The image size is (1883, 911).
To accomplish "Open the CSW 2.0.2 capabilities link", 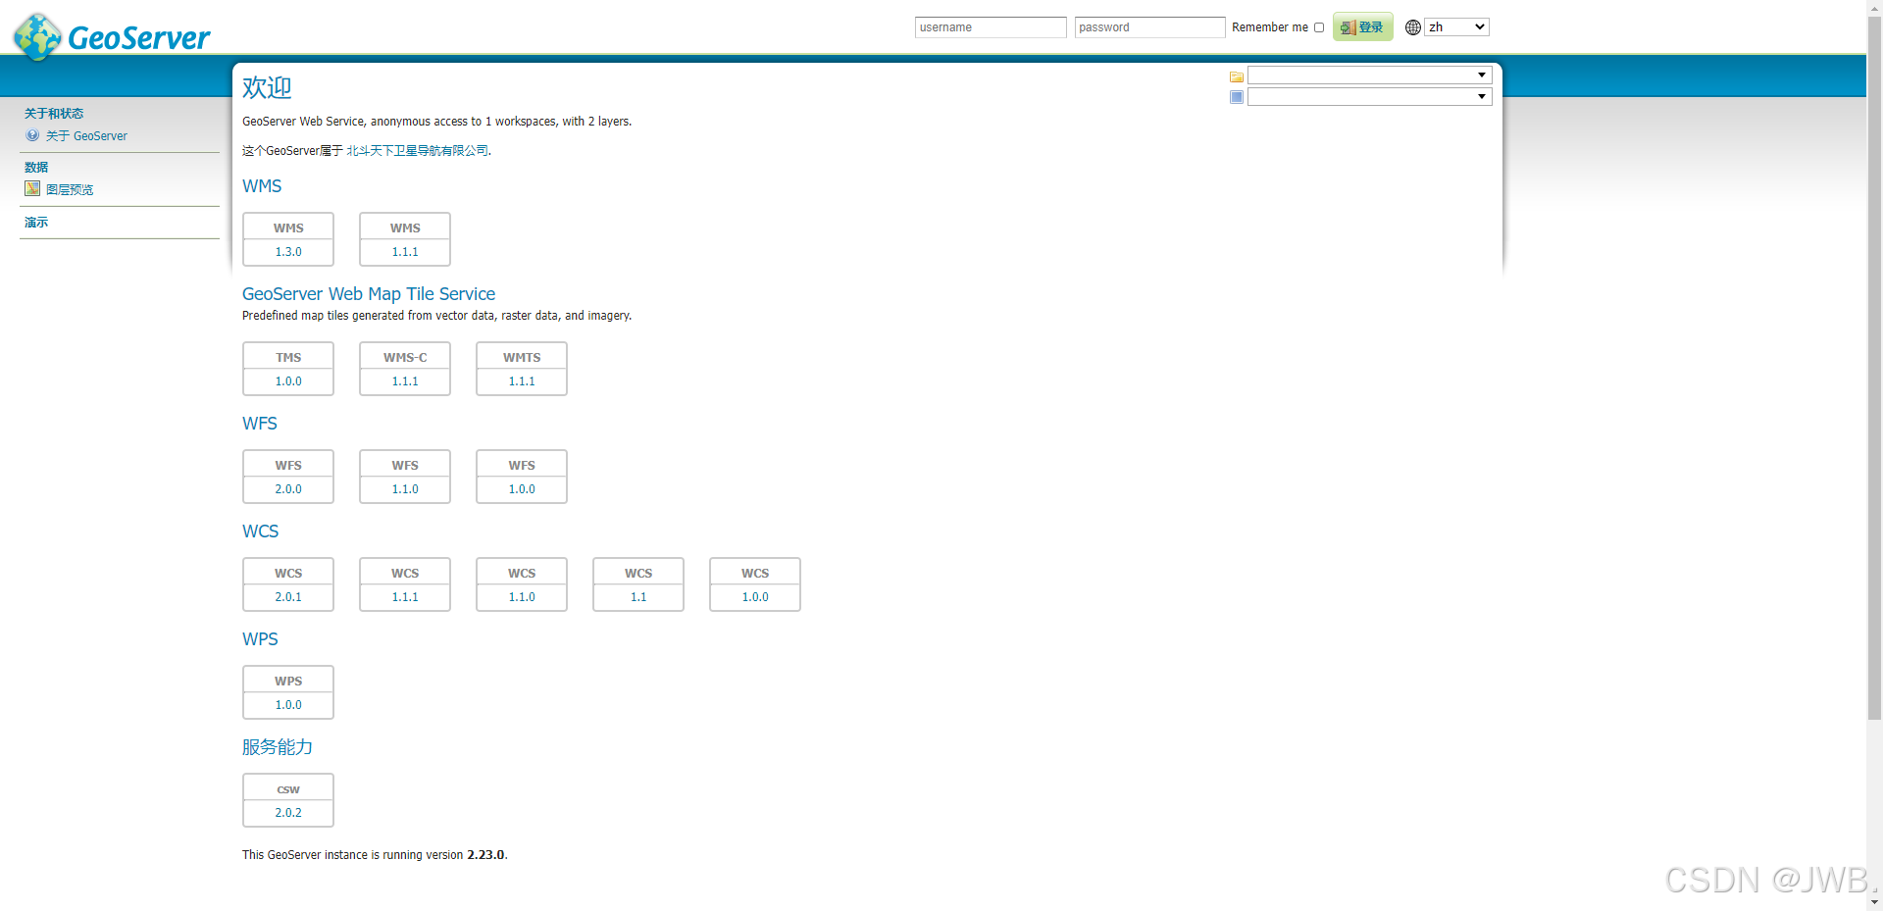I will pyautogui.click(x=287, y=812).
